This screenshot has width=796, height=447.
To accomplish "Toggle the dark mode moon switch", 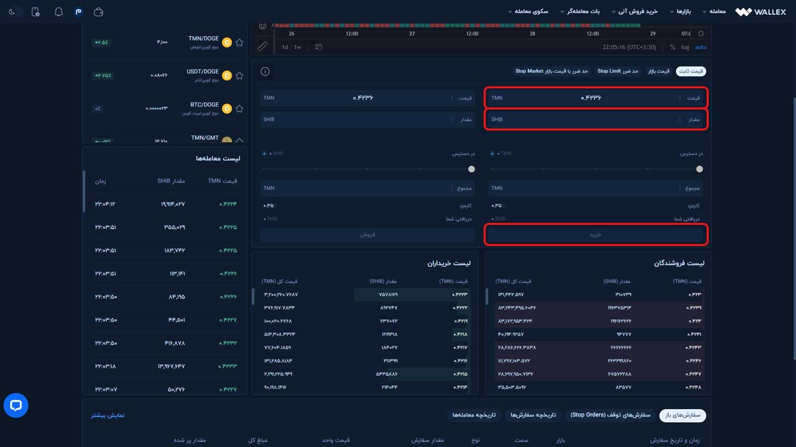I will [x=16, y=12].
